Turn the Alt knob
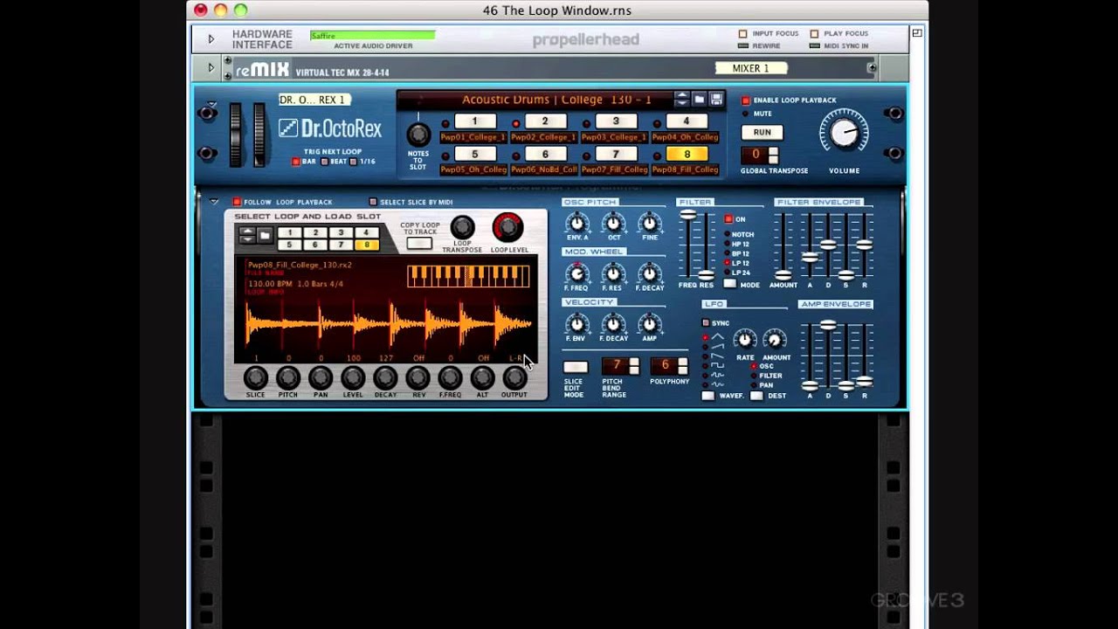Screen dimensions: 1118x629 point(482,377)
